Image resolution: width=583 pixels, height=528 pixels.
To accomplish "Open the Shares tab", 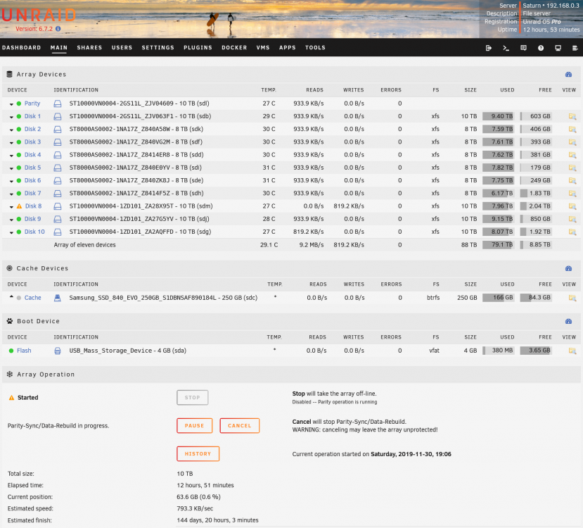I will click(x=89, y=48).
